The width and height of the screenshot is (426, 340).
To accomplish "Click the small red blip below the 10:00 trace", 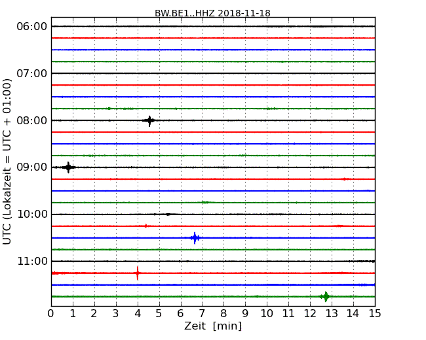I will (x=146, y=226).
